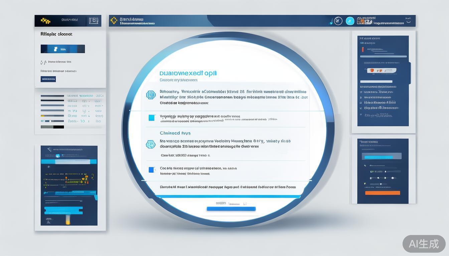
Task: Click the bracketed square icon in left panel header
Action: pos(94,21)
